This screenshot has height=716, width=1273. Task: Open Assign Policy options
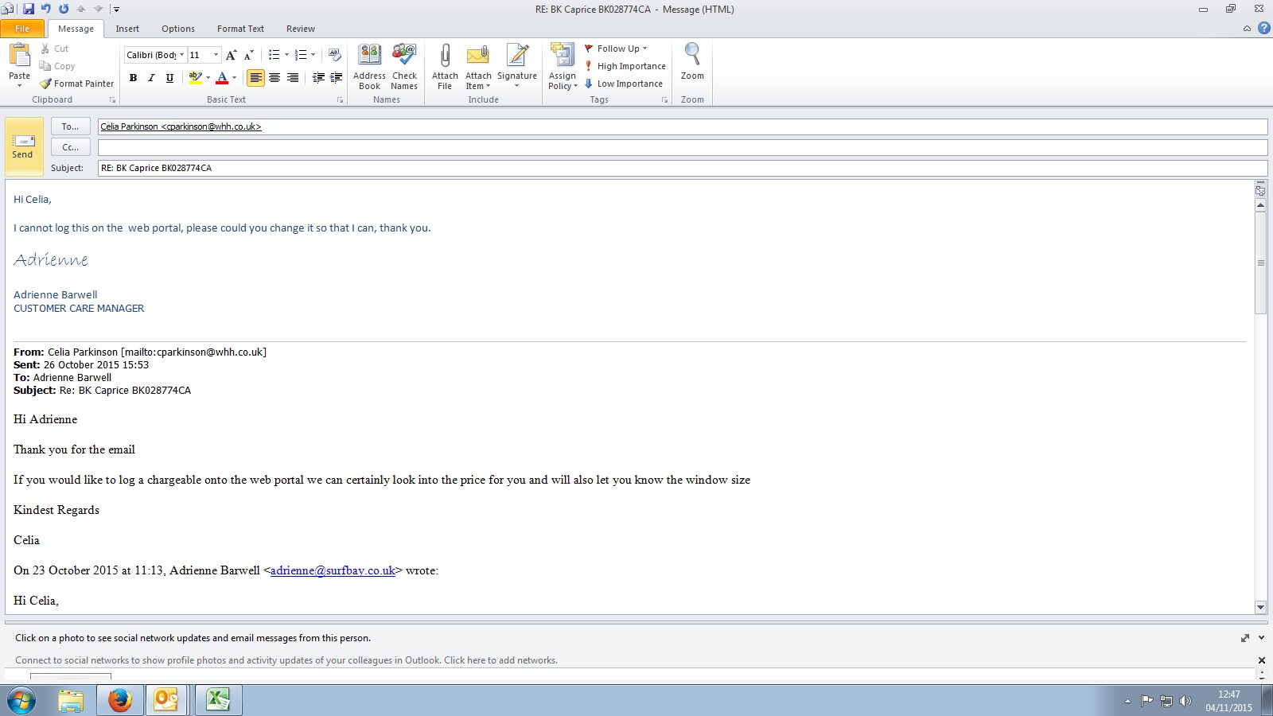click(563, 67)
